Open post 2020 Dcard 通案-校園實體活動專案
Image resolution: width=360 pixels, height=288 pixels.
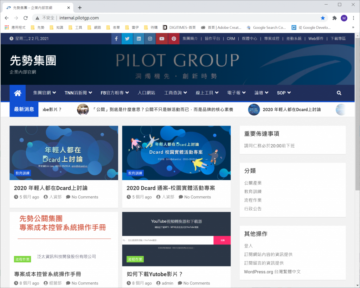tap(171, 188)
